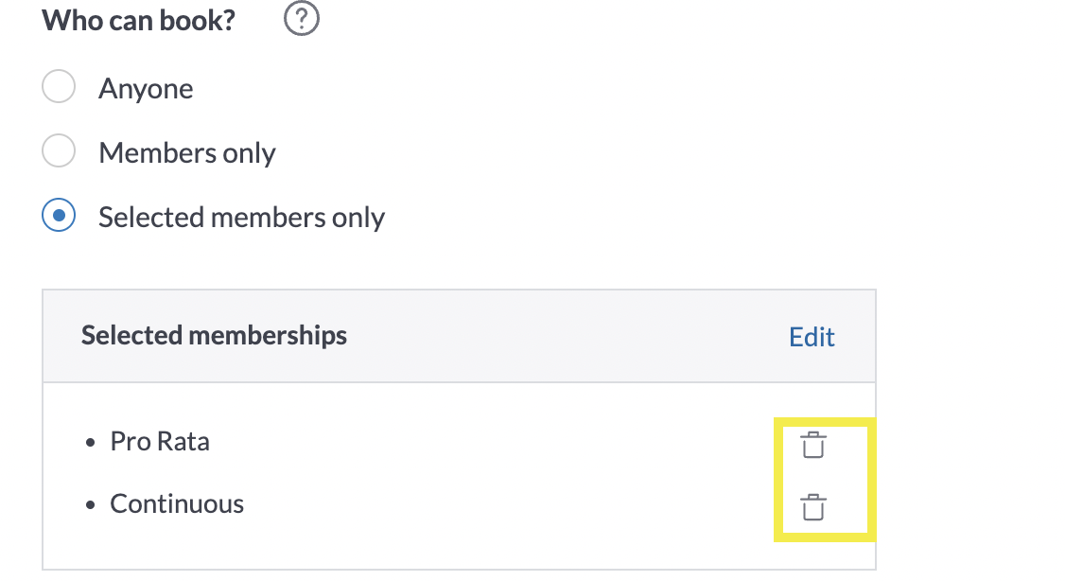
Task: Select the Pro Rata list entry text
Action: [160, 442]
